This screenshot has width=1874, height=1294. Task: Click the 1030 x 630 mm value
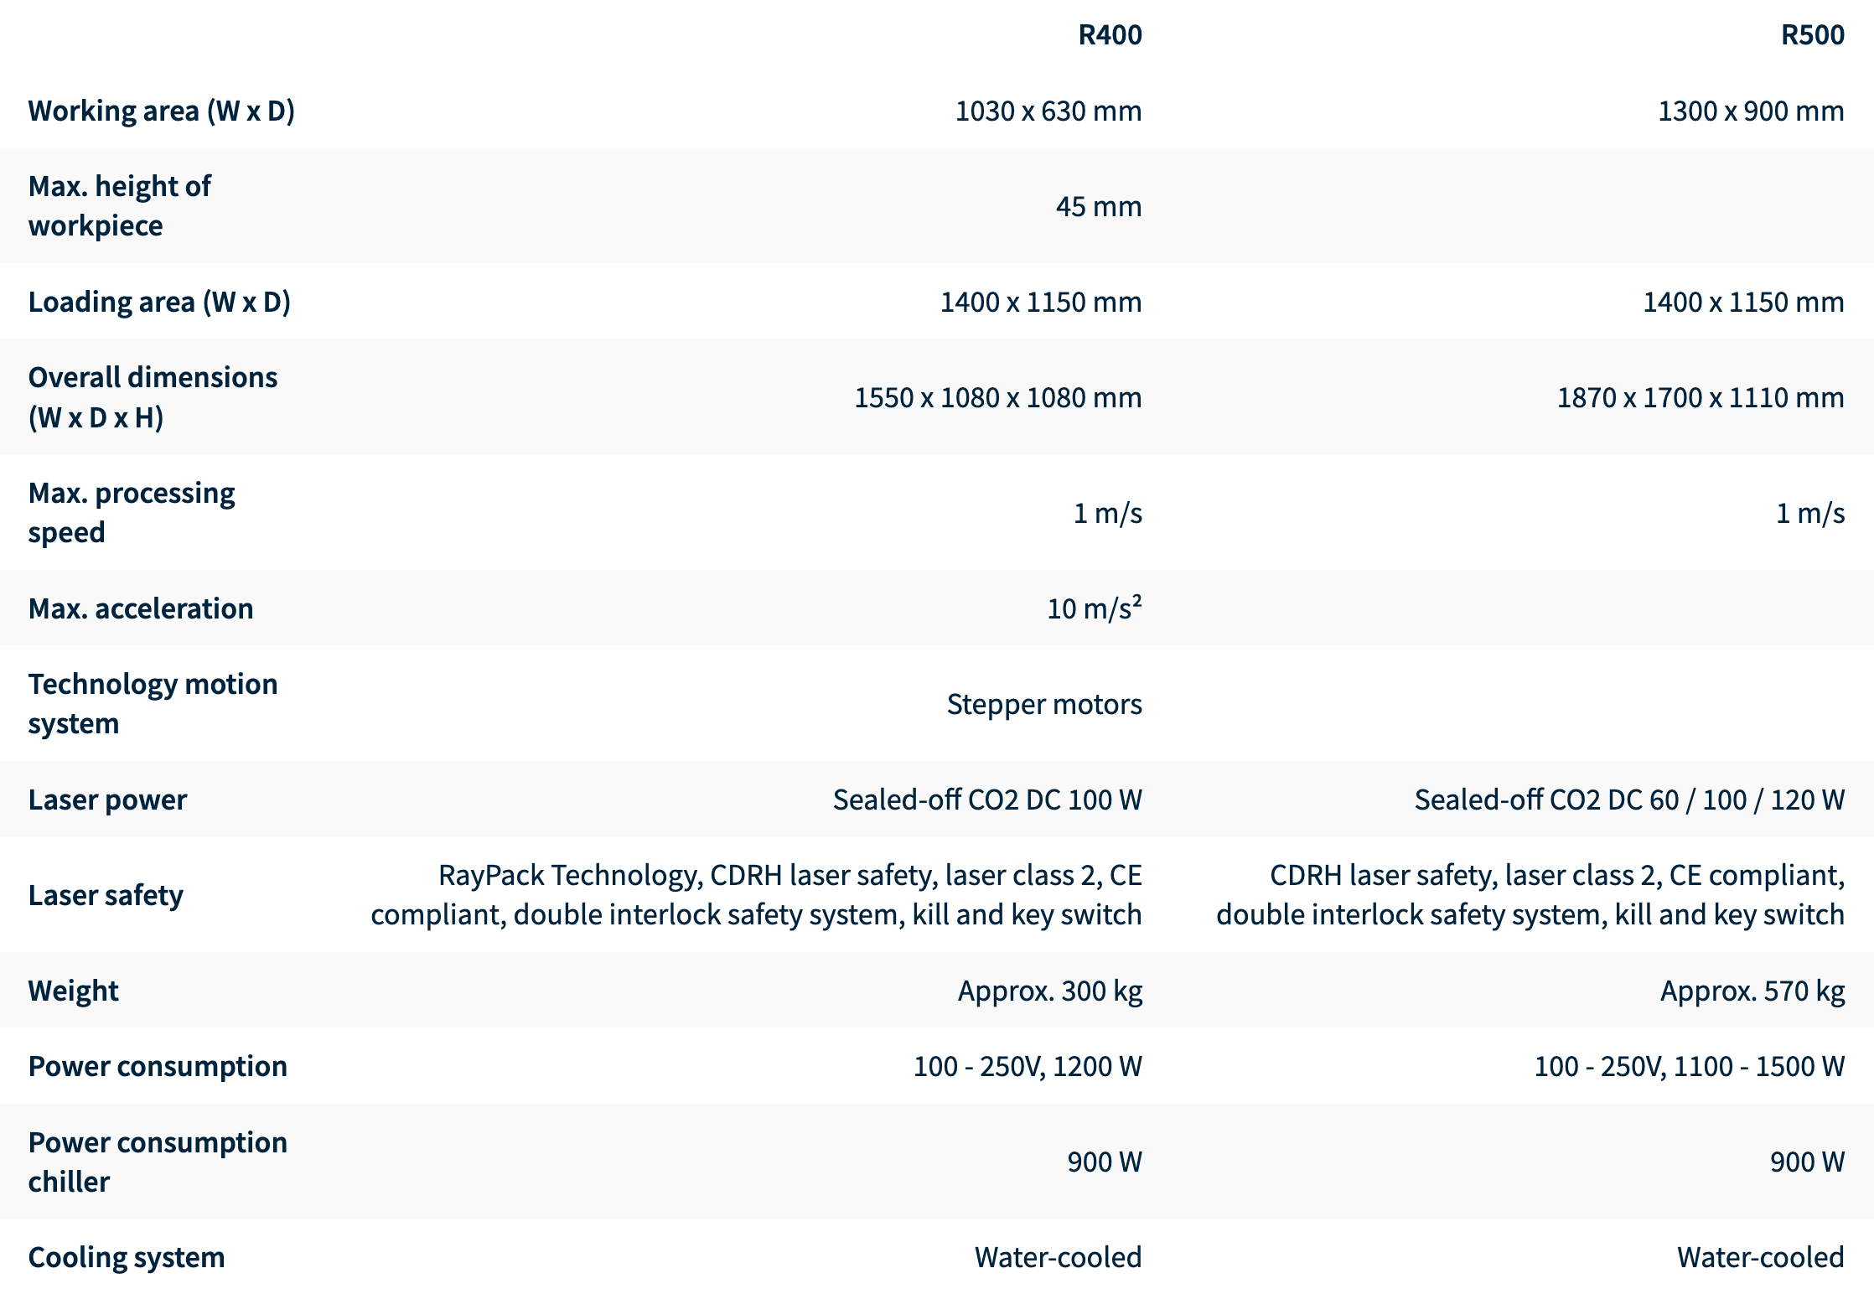(x=1048, y=111)
